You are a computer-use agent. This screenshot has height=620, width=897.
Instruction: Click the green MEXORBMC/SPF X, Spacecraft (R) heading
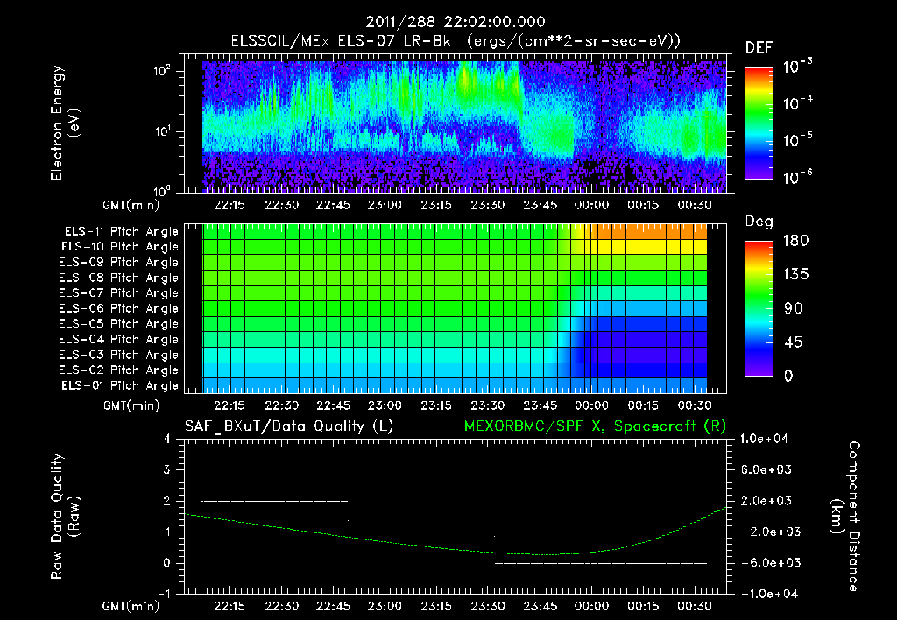coord(595,426)
